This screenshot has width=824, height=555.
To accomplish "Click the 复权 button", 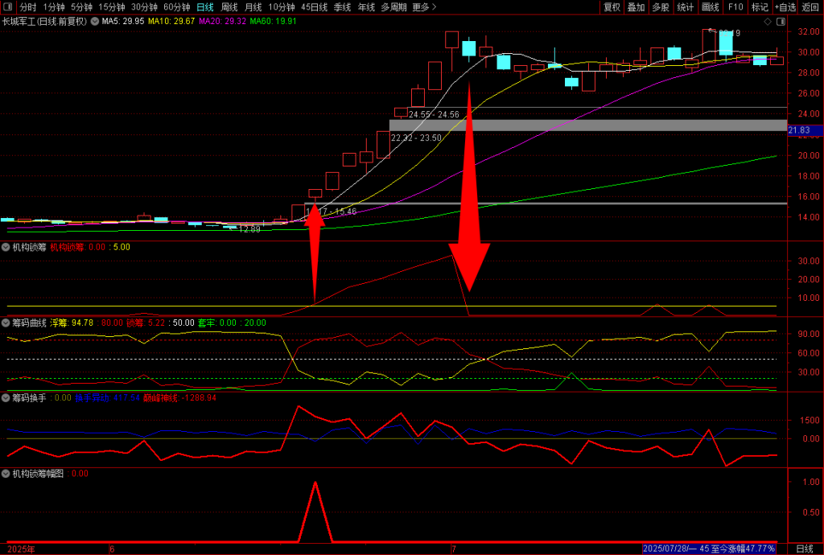I will (x=612, y=7).
